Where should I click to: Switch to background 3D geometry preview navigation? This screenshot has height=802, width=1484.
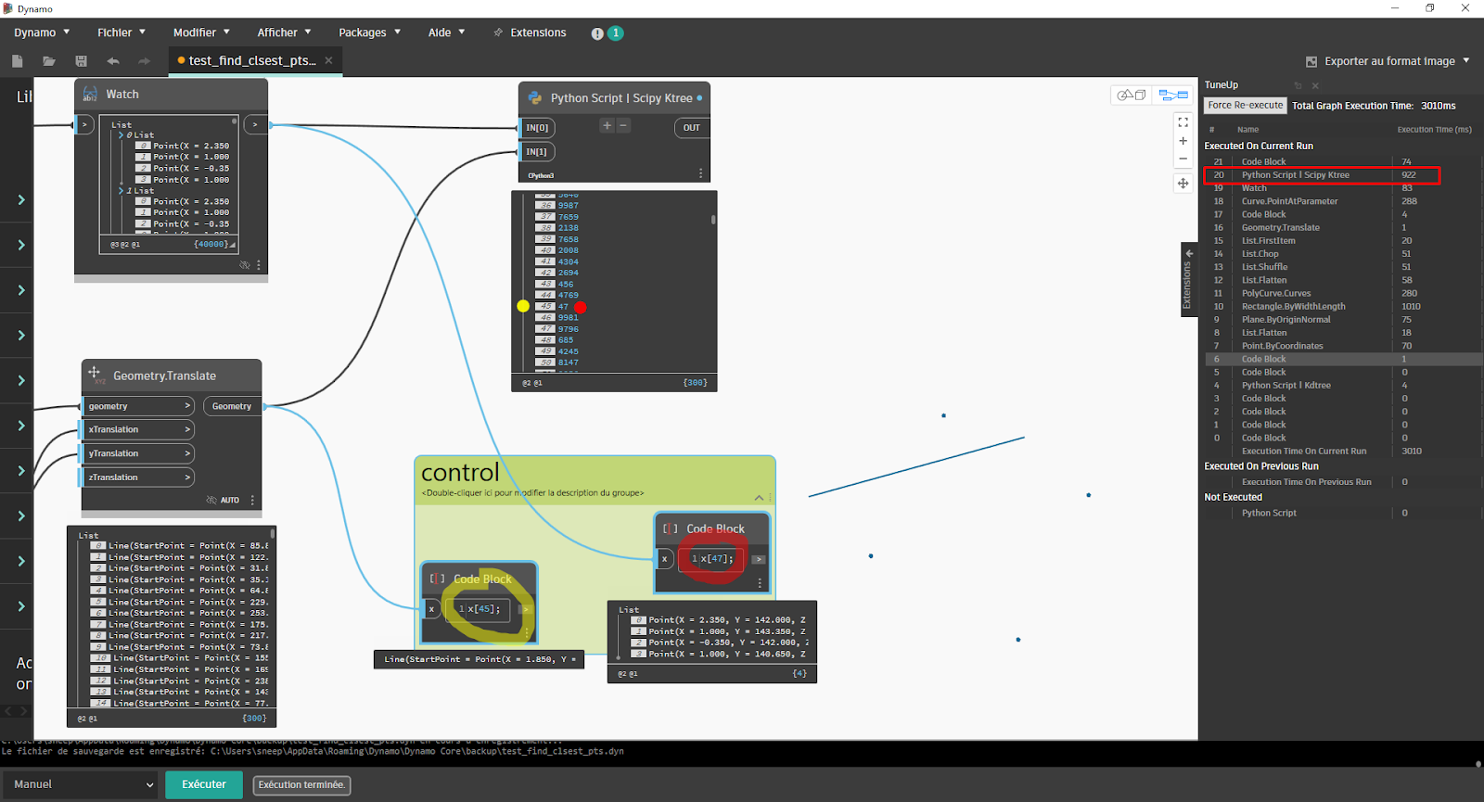pos(1132,95)
